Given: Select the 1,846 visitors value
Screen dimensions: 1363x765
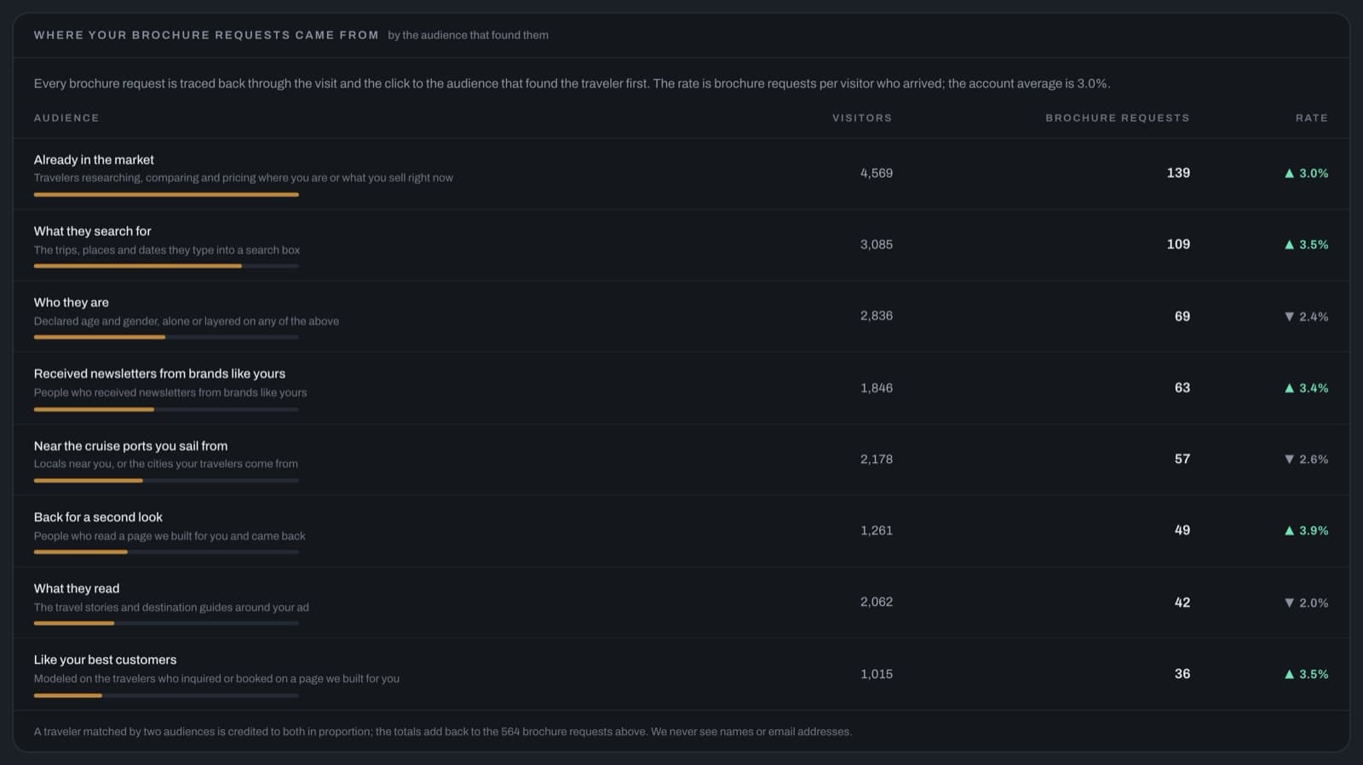Looking at the screenshot, I should coord(877,388).
